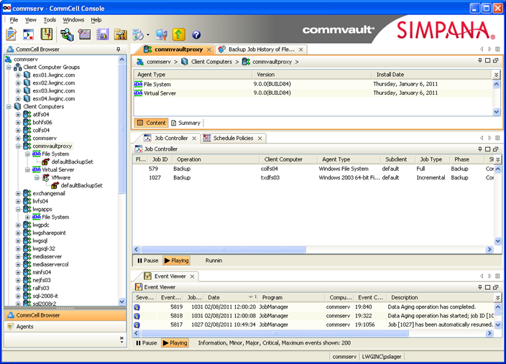Open the blue question mark help icon

point(196,34)
